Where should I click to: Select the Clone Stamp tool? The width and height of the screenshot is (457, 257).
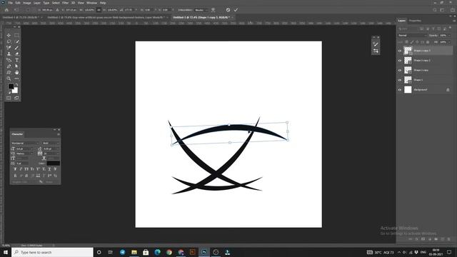coord(9,54)
